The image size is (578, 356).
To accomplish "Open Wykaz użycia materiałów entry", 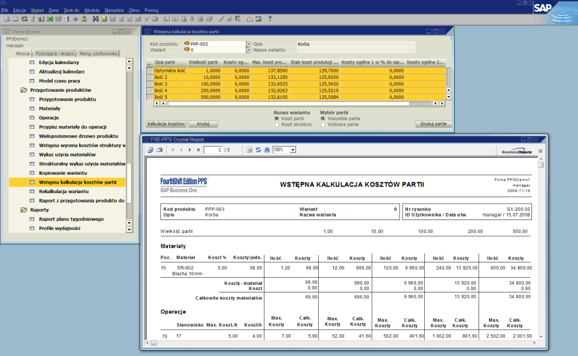I will pos(67,154).
